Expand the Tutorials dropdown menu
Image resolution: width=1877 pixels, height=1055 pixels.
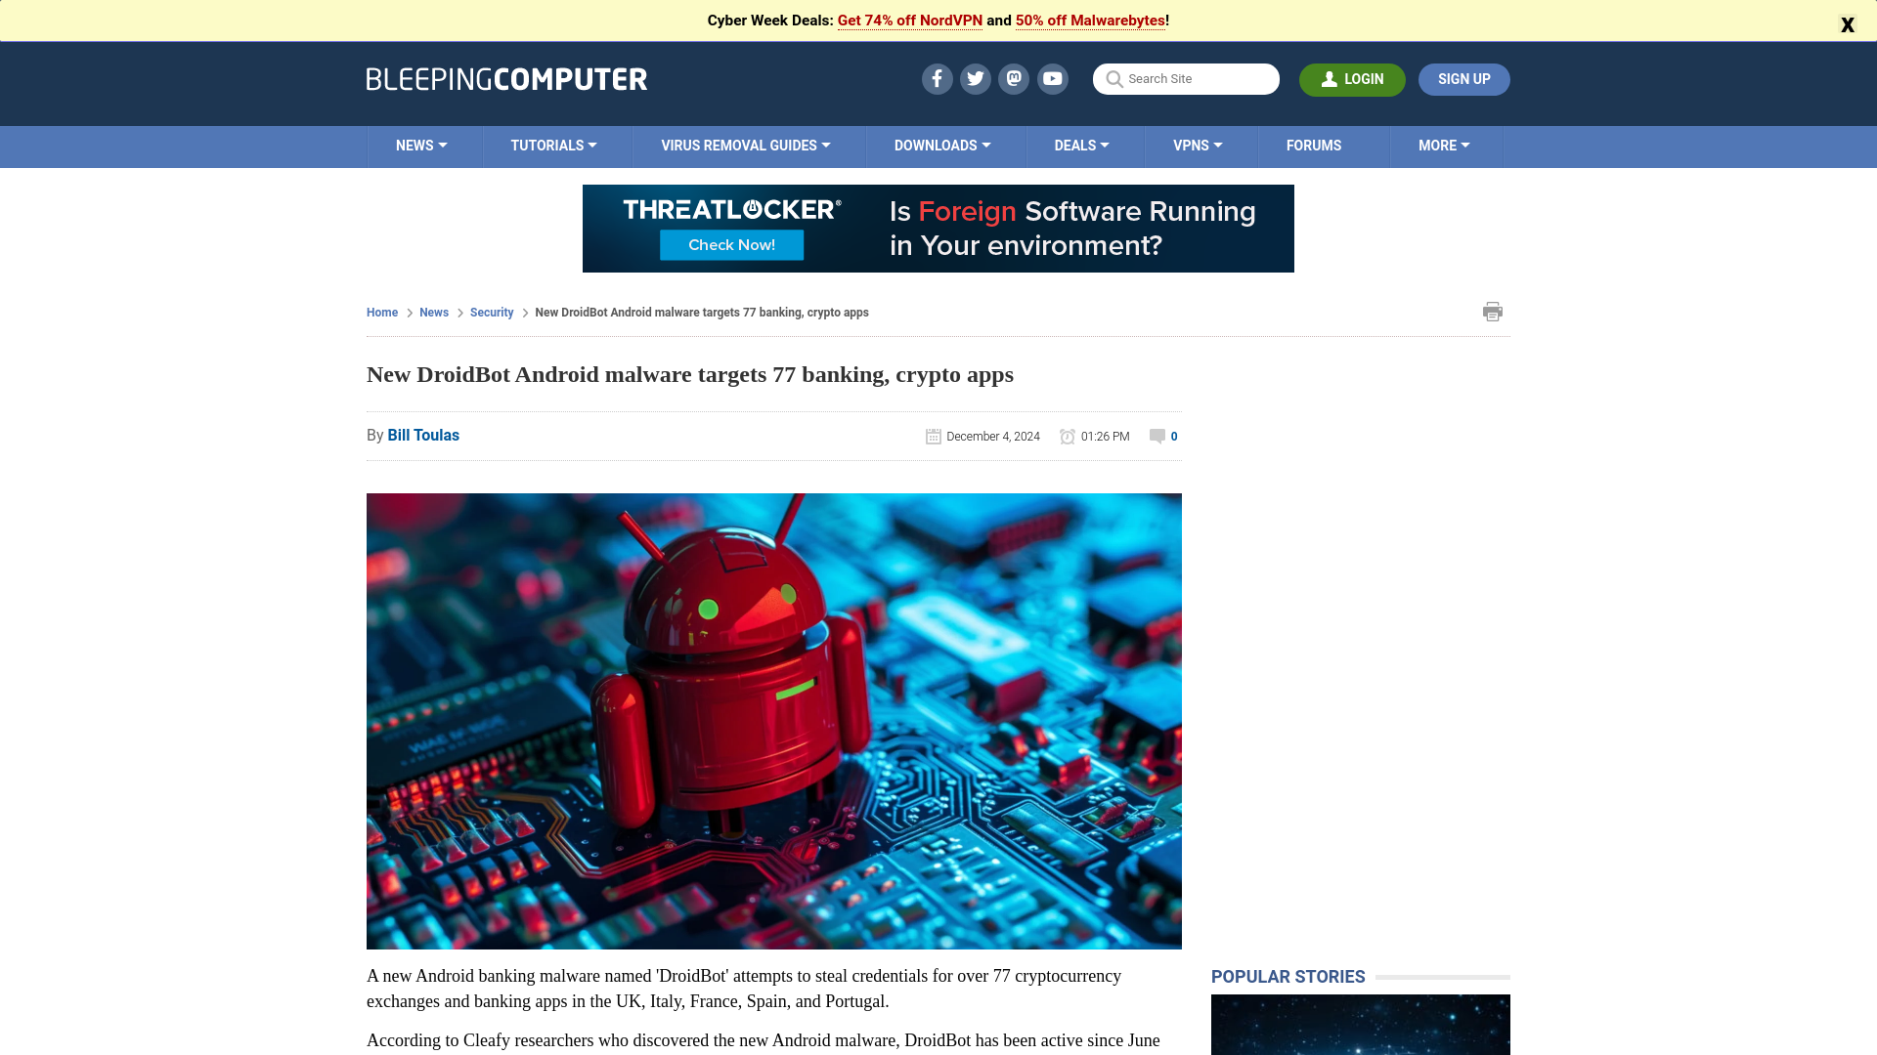coord(553,146)
